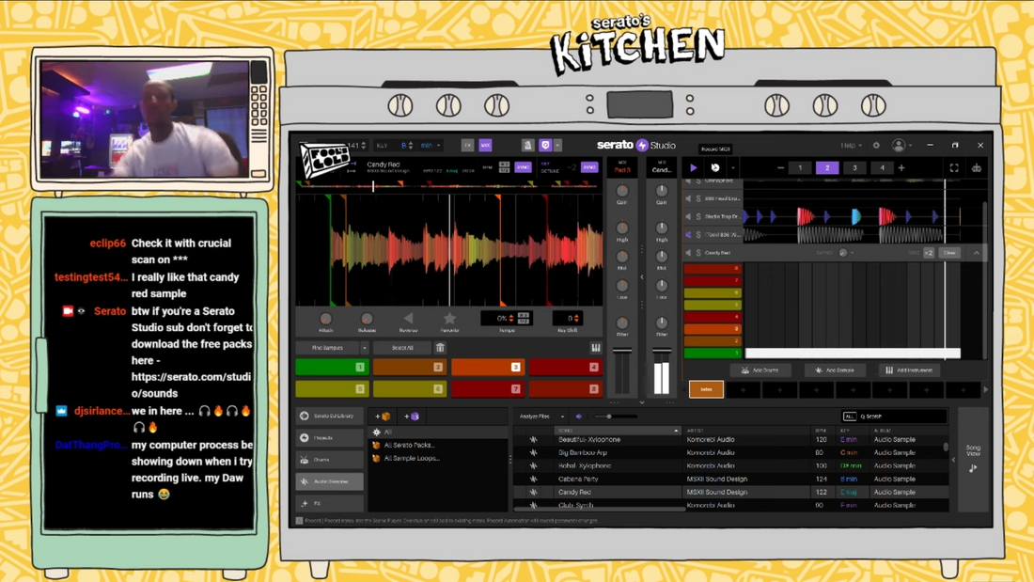Click the Record MIDI button
1034x582 pixels.
pyautogui.click(x=715, y=168)
